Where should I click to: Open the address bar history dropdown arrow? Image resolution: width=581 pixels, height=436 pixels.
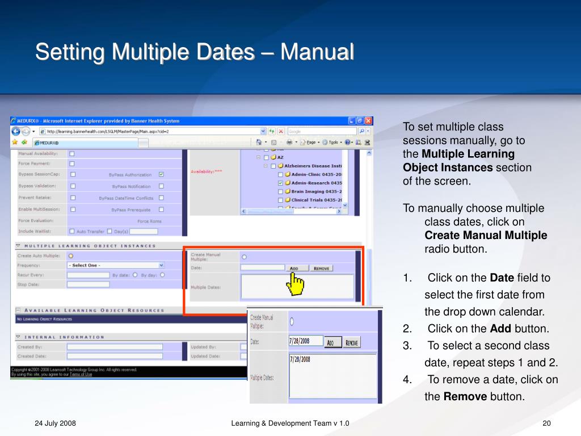coord(263,131)
